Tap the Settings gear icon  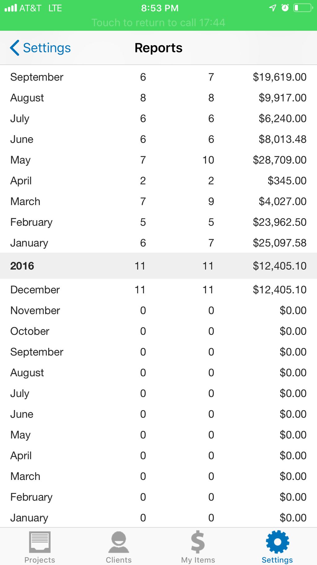click(x=277, y=542)
